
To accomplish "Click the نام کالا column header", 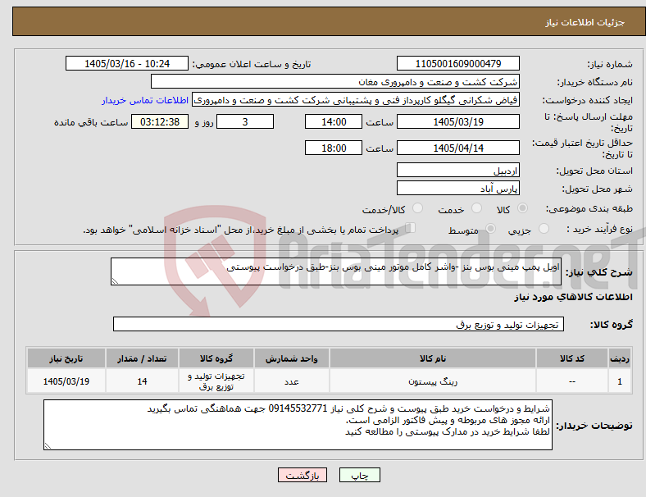I will (433, 358).
